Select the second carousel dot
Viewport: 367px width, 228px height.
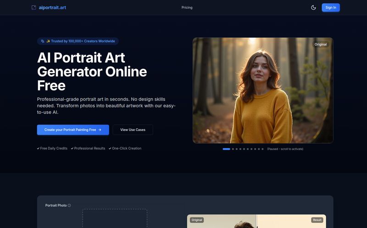tap(233, 149)
